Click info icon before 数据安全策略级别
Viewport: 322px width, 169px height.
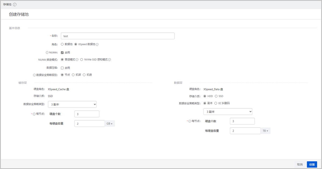(x=34, y=75)
